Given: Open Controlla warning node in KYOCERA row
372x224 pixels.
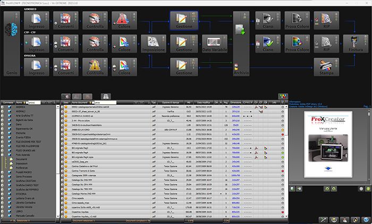Looking at the screenshot, I should (95, 67).
